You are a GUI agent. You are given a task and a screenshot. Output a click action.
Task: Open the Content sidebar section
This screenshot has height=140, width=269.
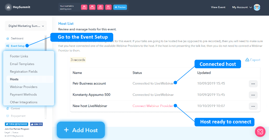15,108
